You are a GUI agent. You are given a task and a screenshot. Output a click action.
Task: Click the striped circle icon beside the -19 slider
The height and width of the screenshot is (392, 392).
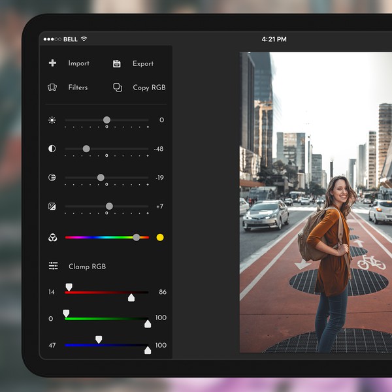coord(52,178)
